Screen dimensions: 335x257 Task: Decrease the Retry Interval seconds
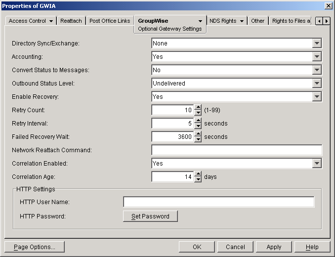click(x=198, y=126)
